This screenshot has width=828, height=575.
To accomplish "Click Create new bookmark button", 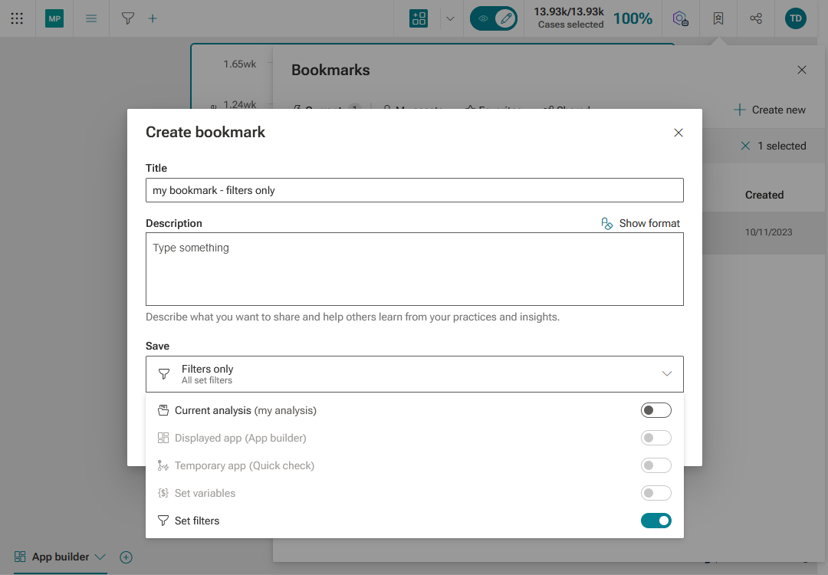I will 770,110.
